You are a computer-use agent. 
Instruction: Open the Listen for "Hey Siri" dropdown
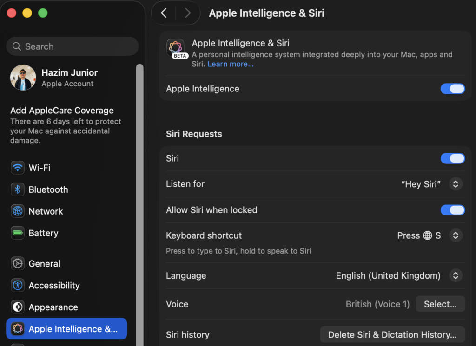coord(456,184)
